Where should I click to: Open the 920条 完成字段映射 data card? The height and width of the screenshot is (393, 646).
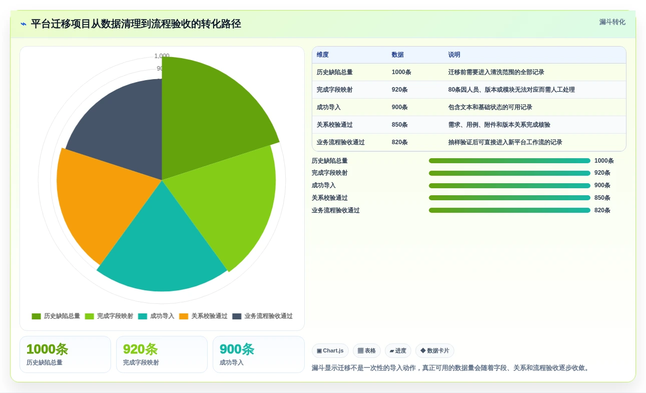coord(162,354)
